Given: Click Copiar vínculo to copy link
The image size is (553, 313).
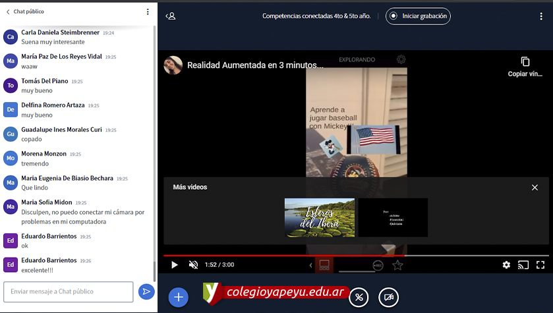Looking at the screenshot, I should click(525, 67).
